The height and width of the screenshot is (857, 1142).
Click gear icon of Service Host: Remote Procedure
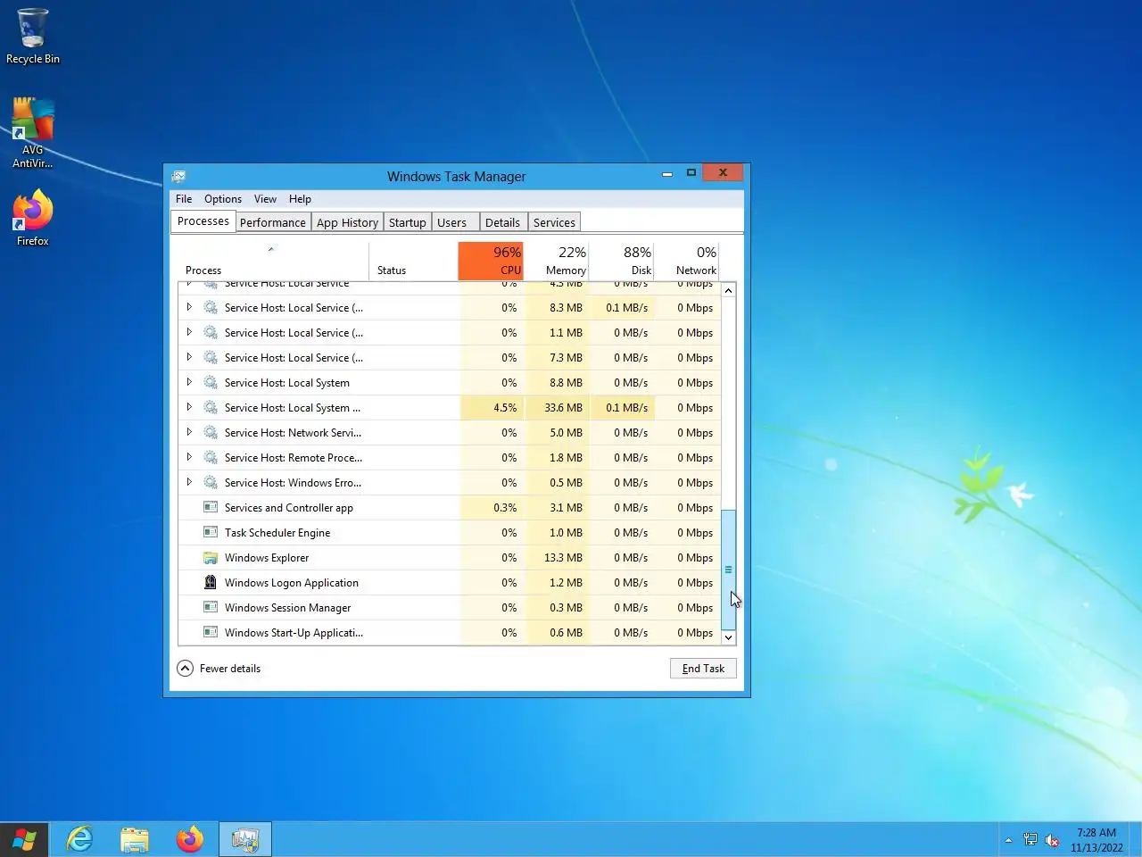pyautogui.click(x=211, y=457)
